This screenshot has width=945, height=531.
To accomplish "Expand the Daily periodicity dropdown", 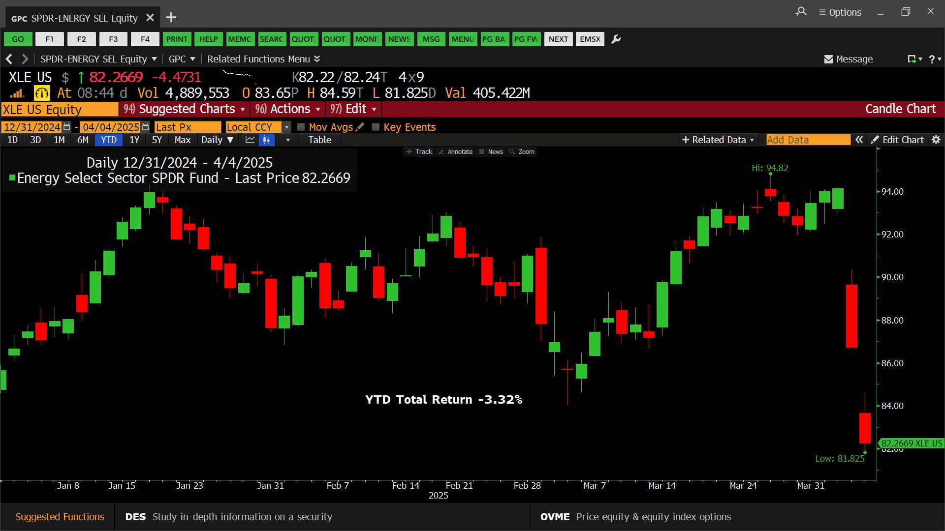I will pyautogui.click(x=217, y=140).
